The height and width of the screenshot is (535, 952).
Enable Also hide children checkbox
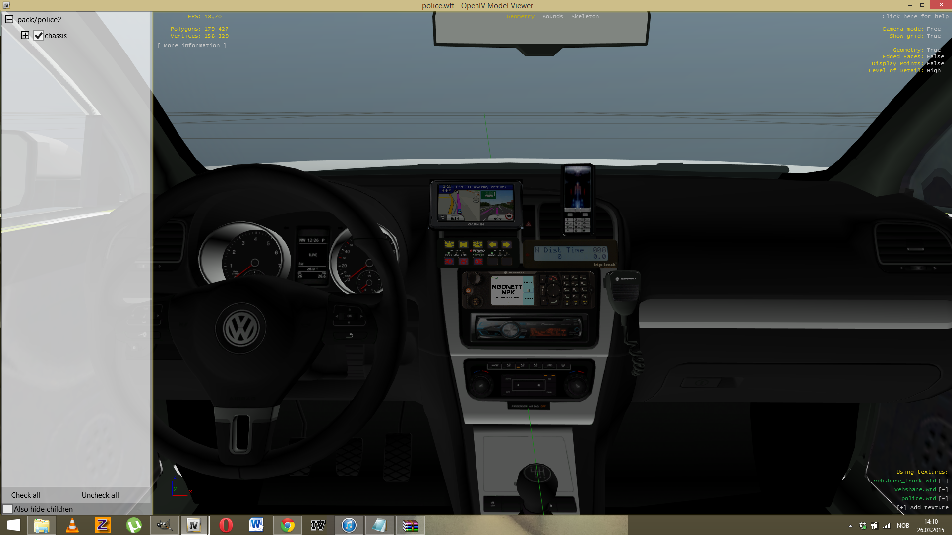pos(8,509)
